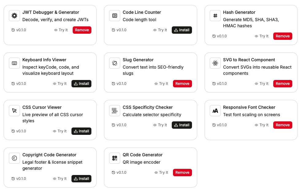Click the Responsive Font Checker AA icon
Viewport: 303px width, 194px height.
[215, 111]
